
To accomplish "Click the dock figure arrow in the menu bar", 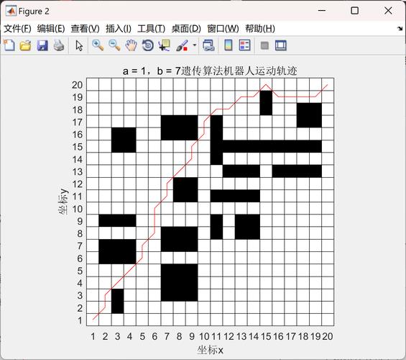I will (400, 29).
